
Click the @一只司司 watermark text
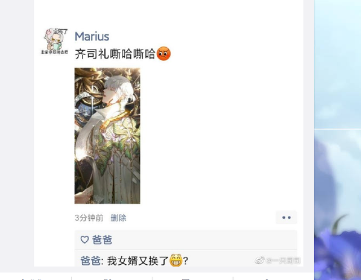pos(283,260)
